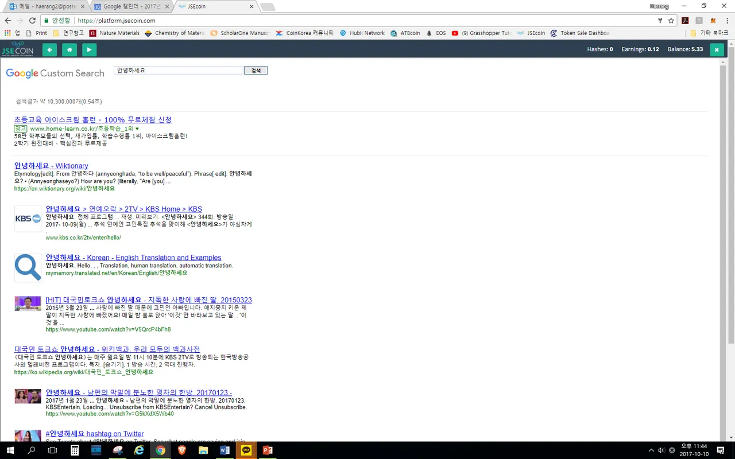The image size is (735, 459).
Task: Switch to the Google Calendar tab
Action: pos(132,6)
